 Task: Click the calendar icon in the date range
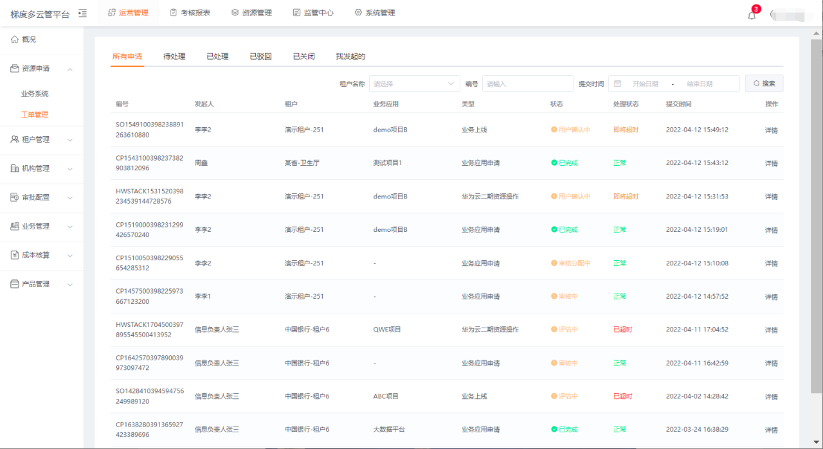pyautogui.click(x=618, y=84)
